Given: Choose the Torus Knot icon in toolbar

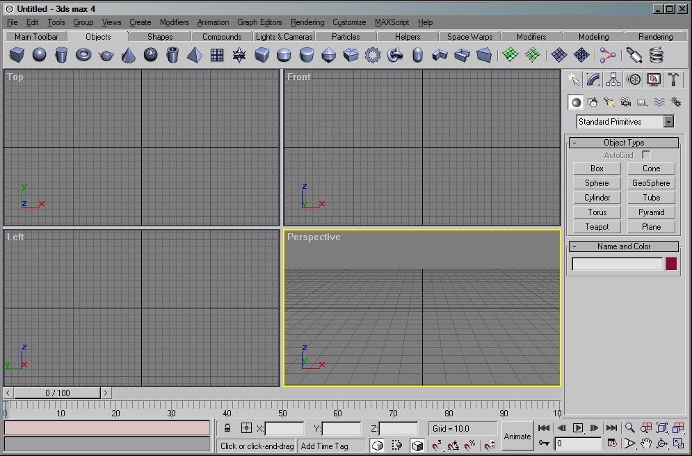Looking at the screenshot, I should point(395,55).
